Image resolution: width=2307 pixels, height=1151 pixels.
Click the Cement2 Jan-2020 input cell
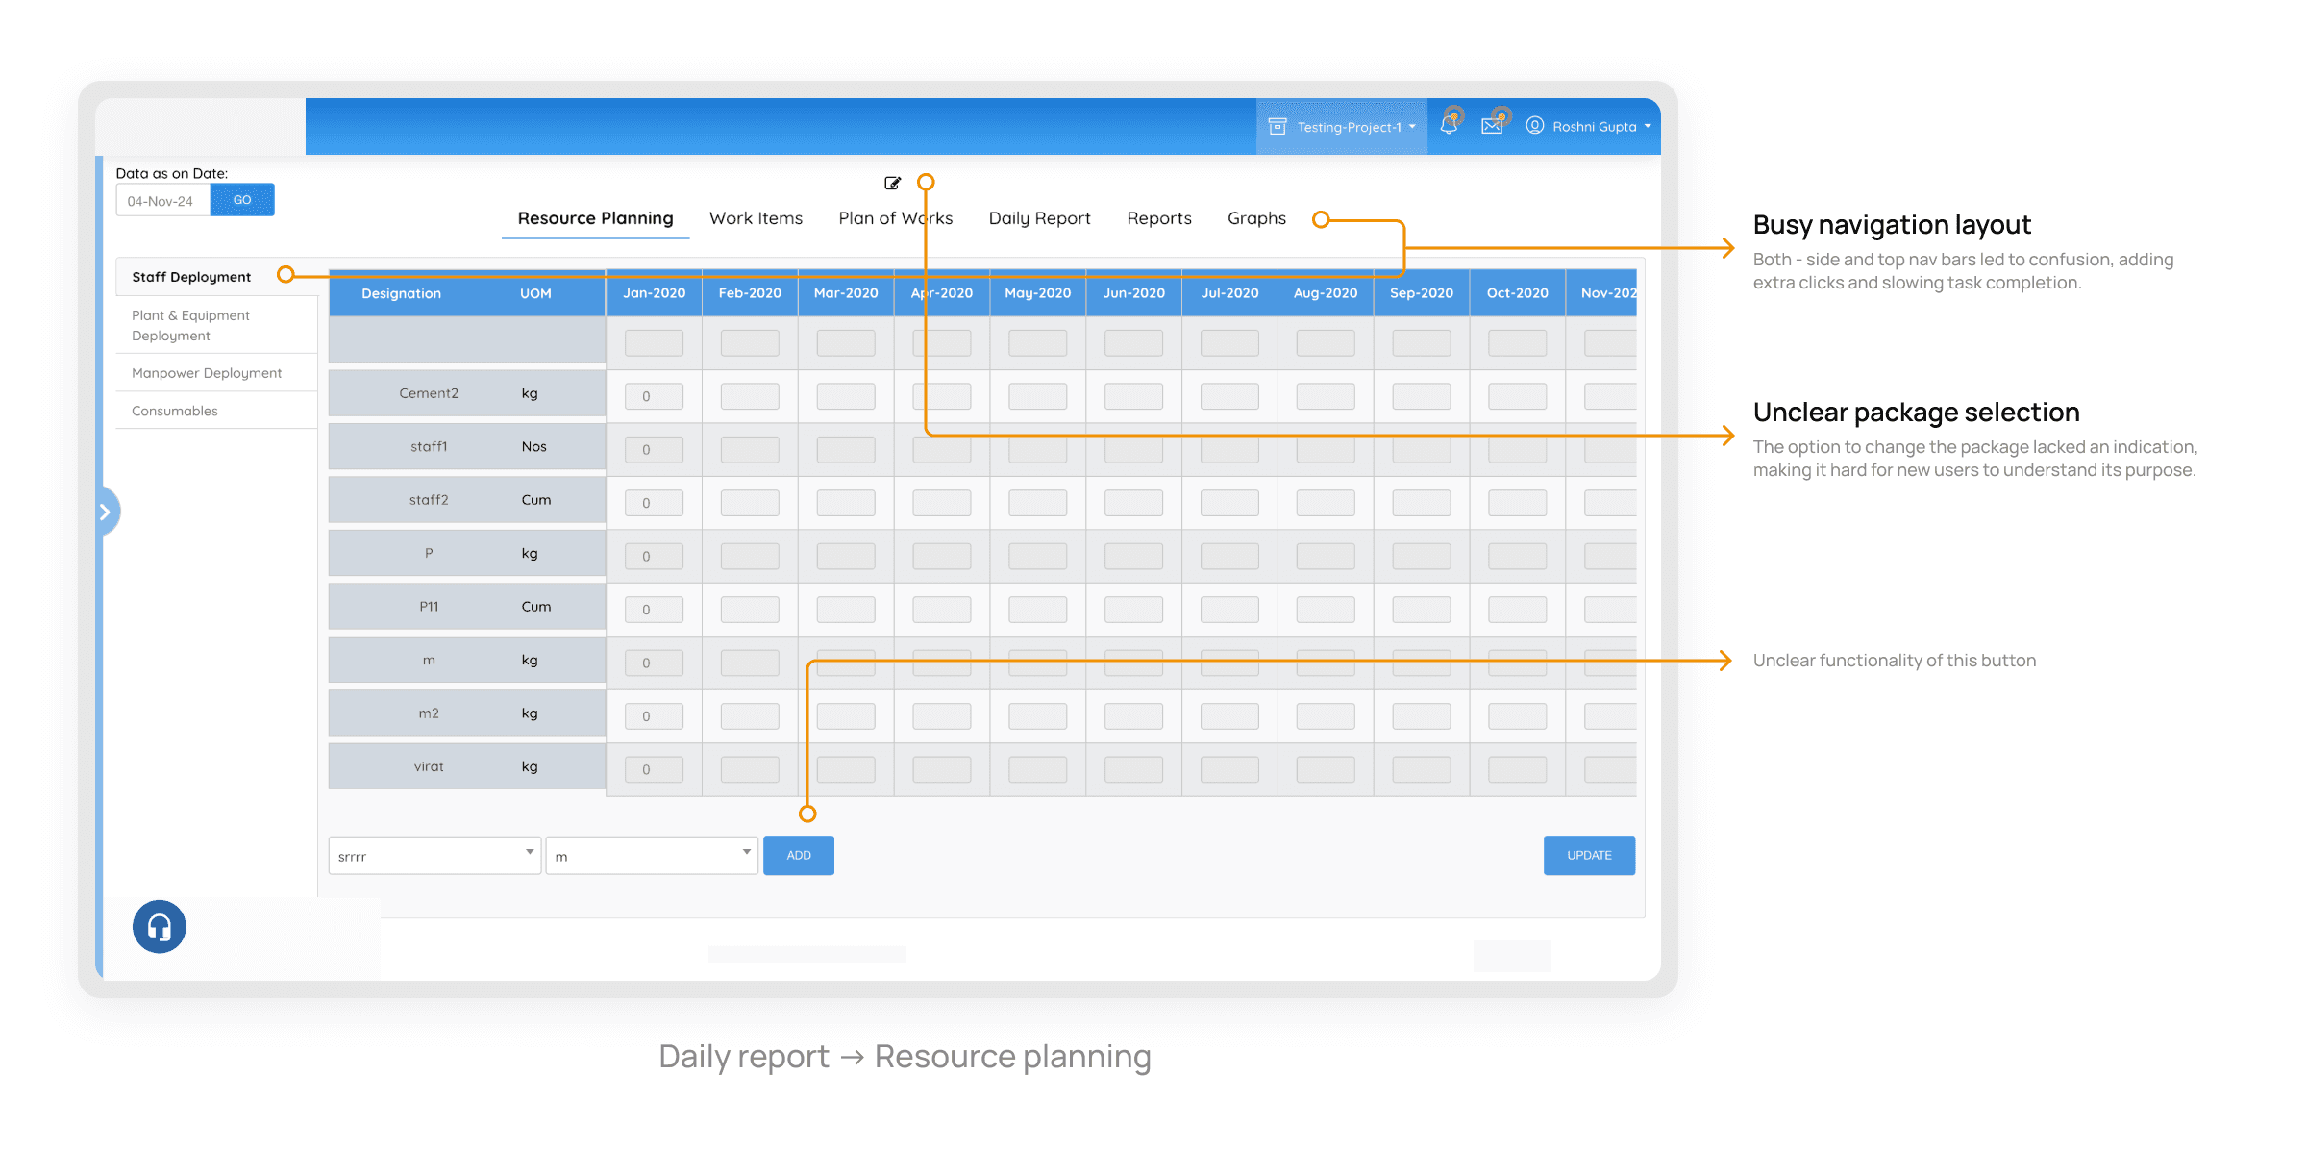[x=654, y=396]
